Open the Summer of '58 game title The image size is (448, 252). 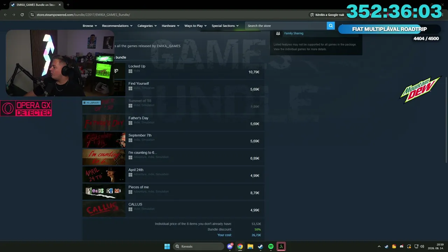(x=140, y=101)
